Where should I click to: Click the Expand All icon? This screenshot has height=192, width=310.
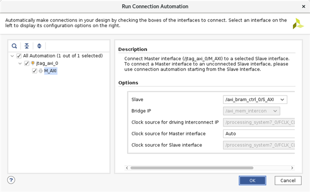[x=39, y=46]
